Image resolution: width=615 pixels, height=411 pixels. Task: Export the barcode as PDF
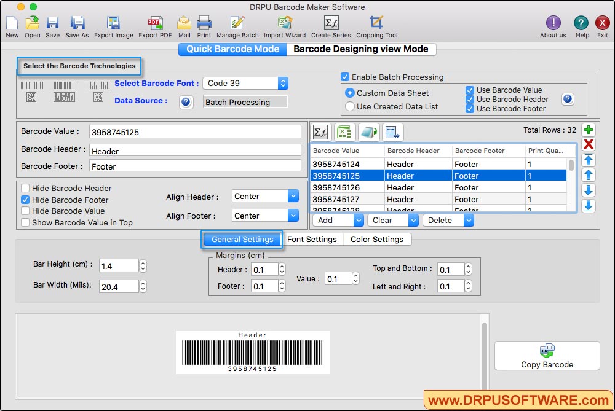click(x=154, y=25)
